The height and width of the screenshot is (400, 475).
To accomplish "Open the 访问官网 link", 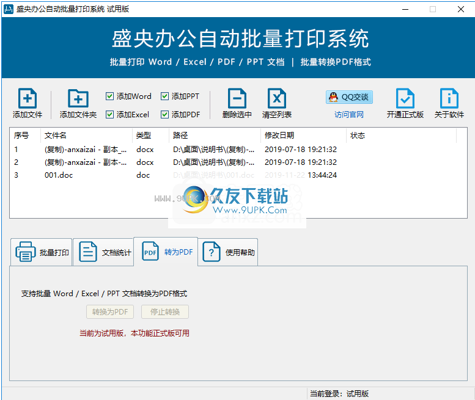I will coord(349,115).
